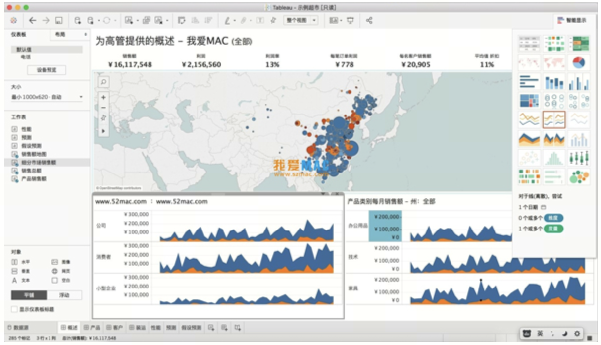Click the 图像 image object

coord(61,261)
